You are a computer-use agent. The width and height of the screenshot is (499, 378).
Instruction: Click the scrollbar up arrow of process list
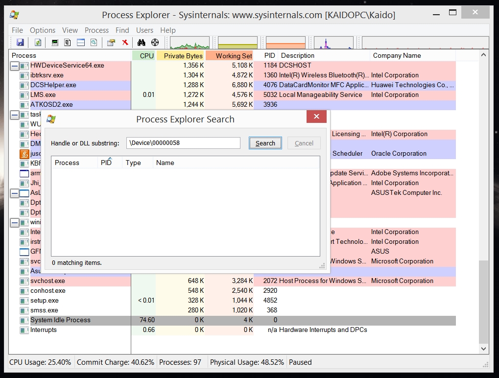point(483,55)
